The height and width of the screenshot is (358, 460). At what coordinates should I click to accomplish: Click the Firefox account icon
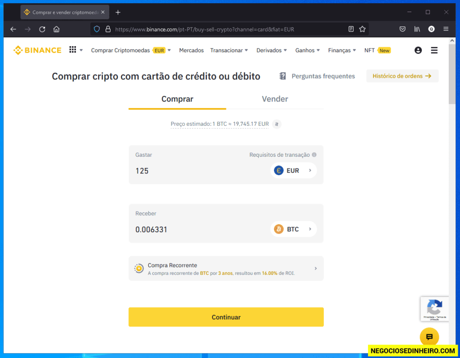point(431,29)
